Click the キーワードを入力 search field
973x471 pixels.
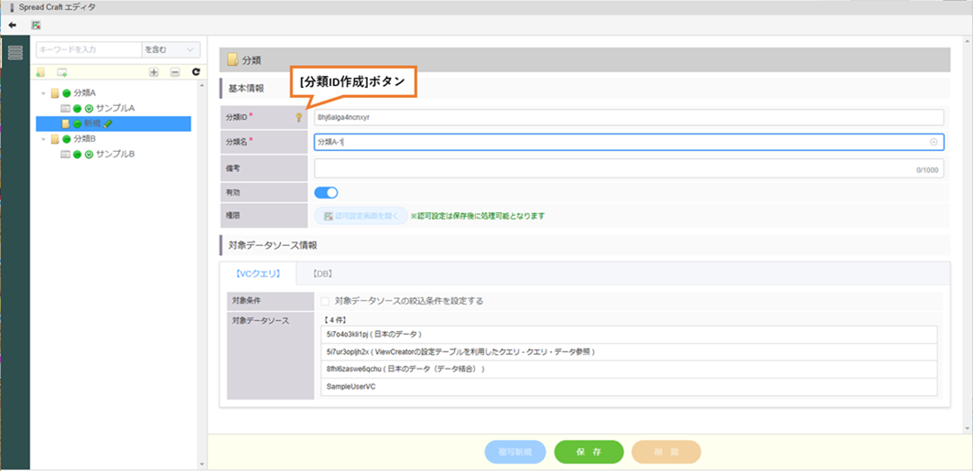88,49
